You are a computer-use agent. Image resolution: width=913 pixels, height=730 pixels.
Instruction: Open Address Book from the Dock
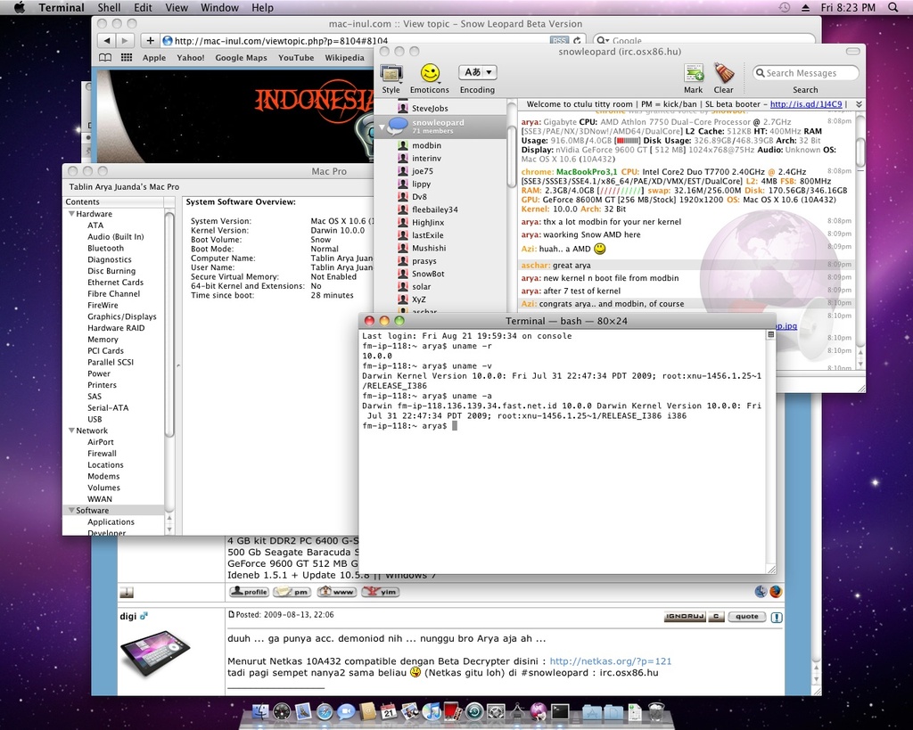[368, 710]
